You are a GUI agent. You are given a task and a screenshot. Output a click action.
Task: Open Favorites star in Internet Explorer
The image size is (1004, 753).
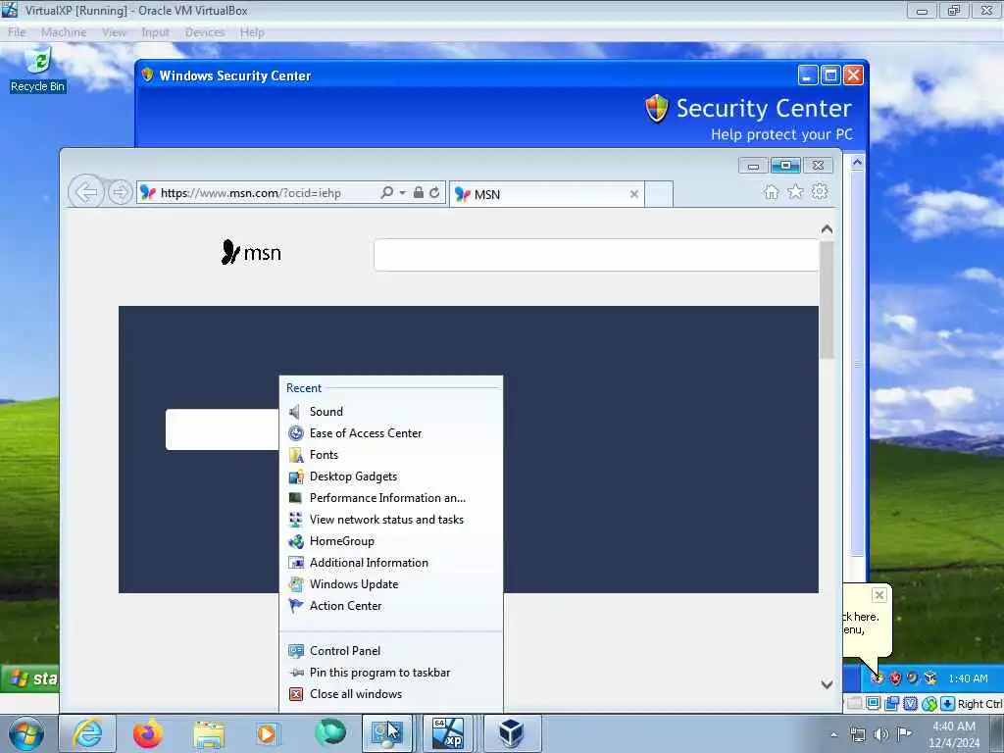[795, 191]
